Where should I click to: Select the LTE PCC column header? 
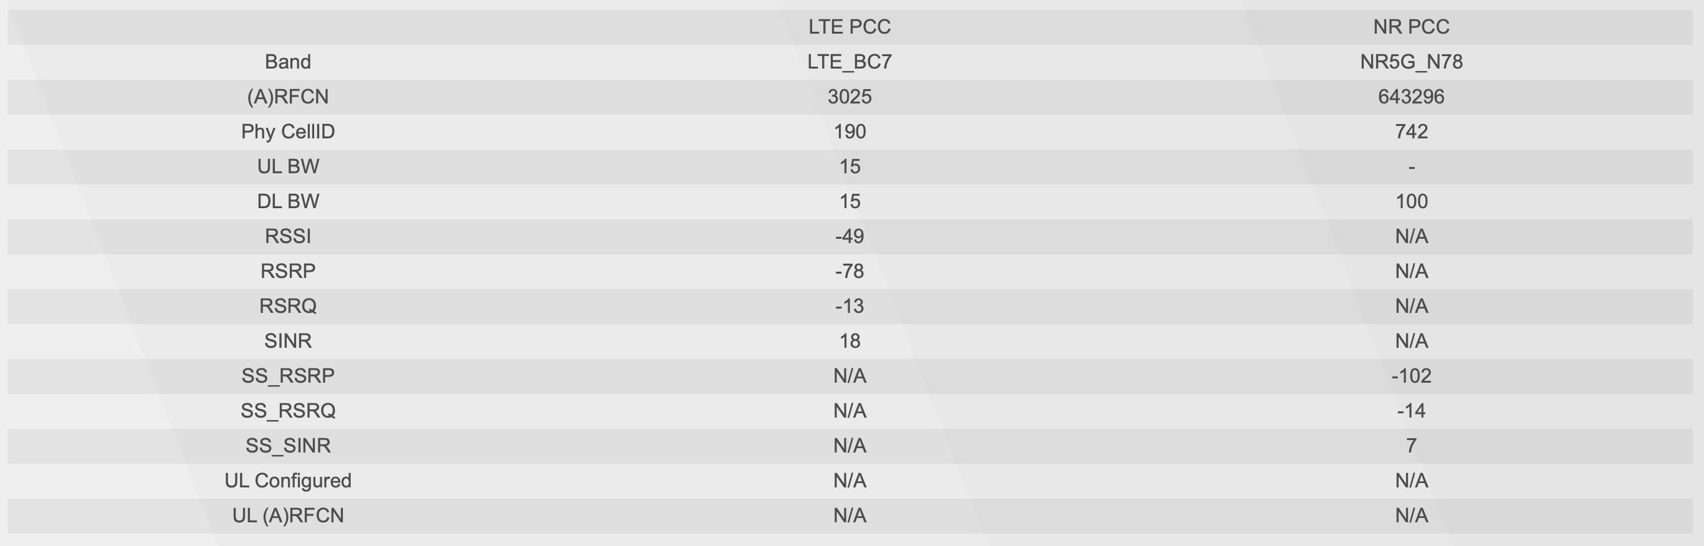tap(850, 27)
